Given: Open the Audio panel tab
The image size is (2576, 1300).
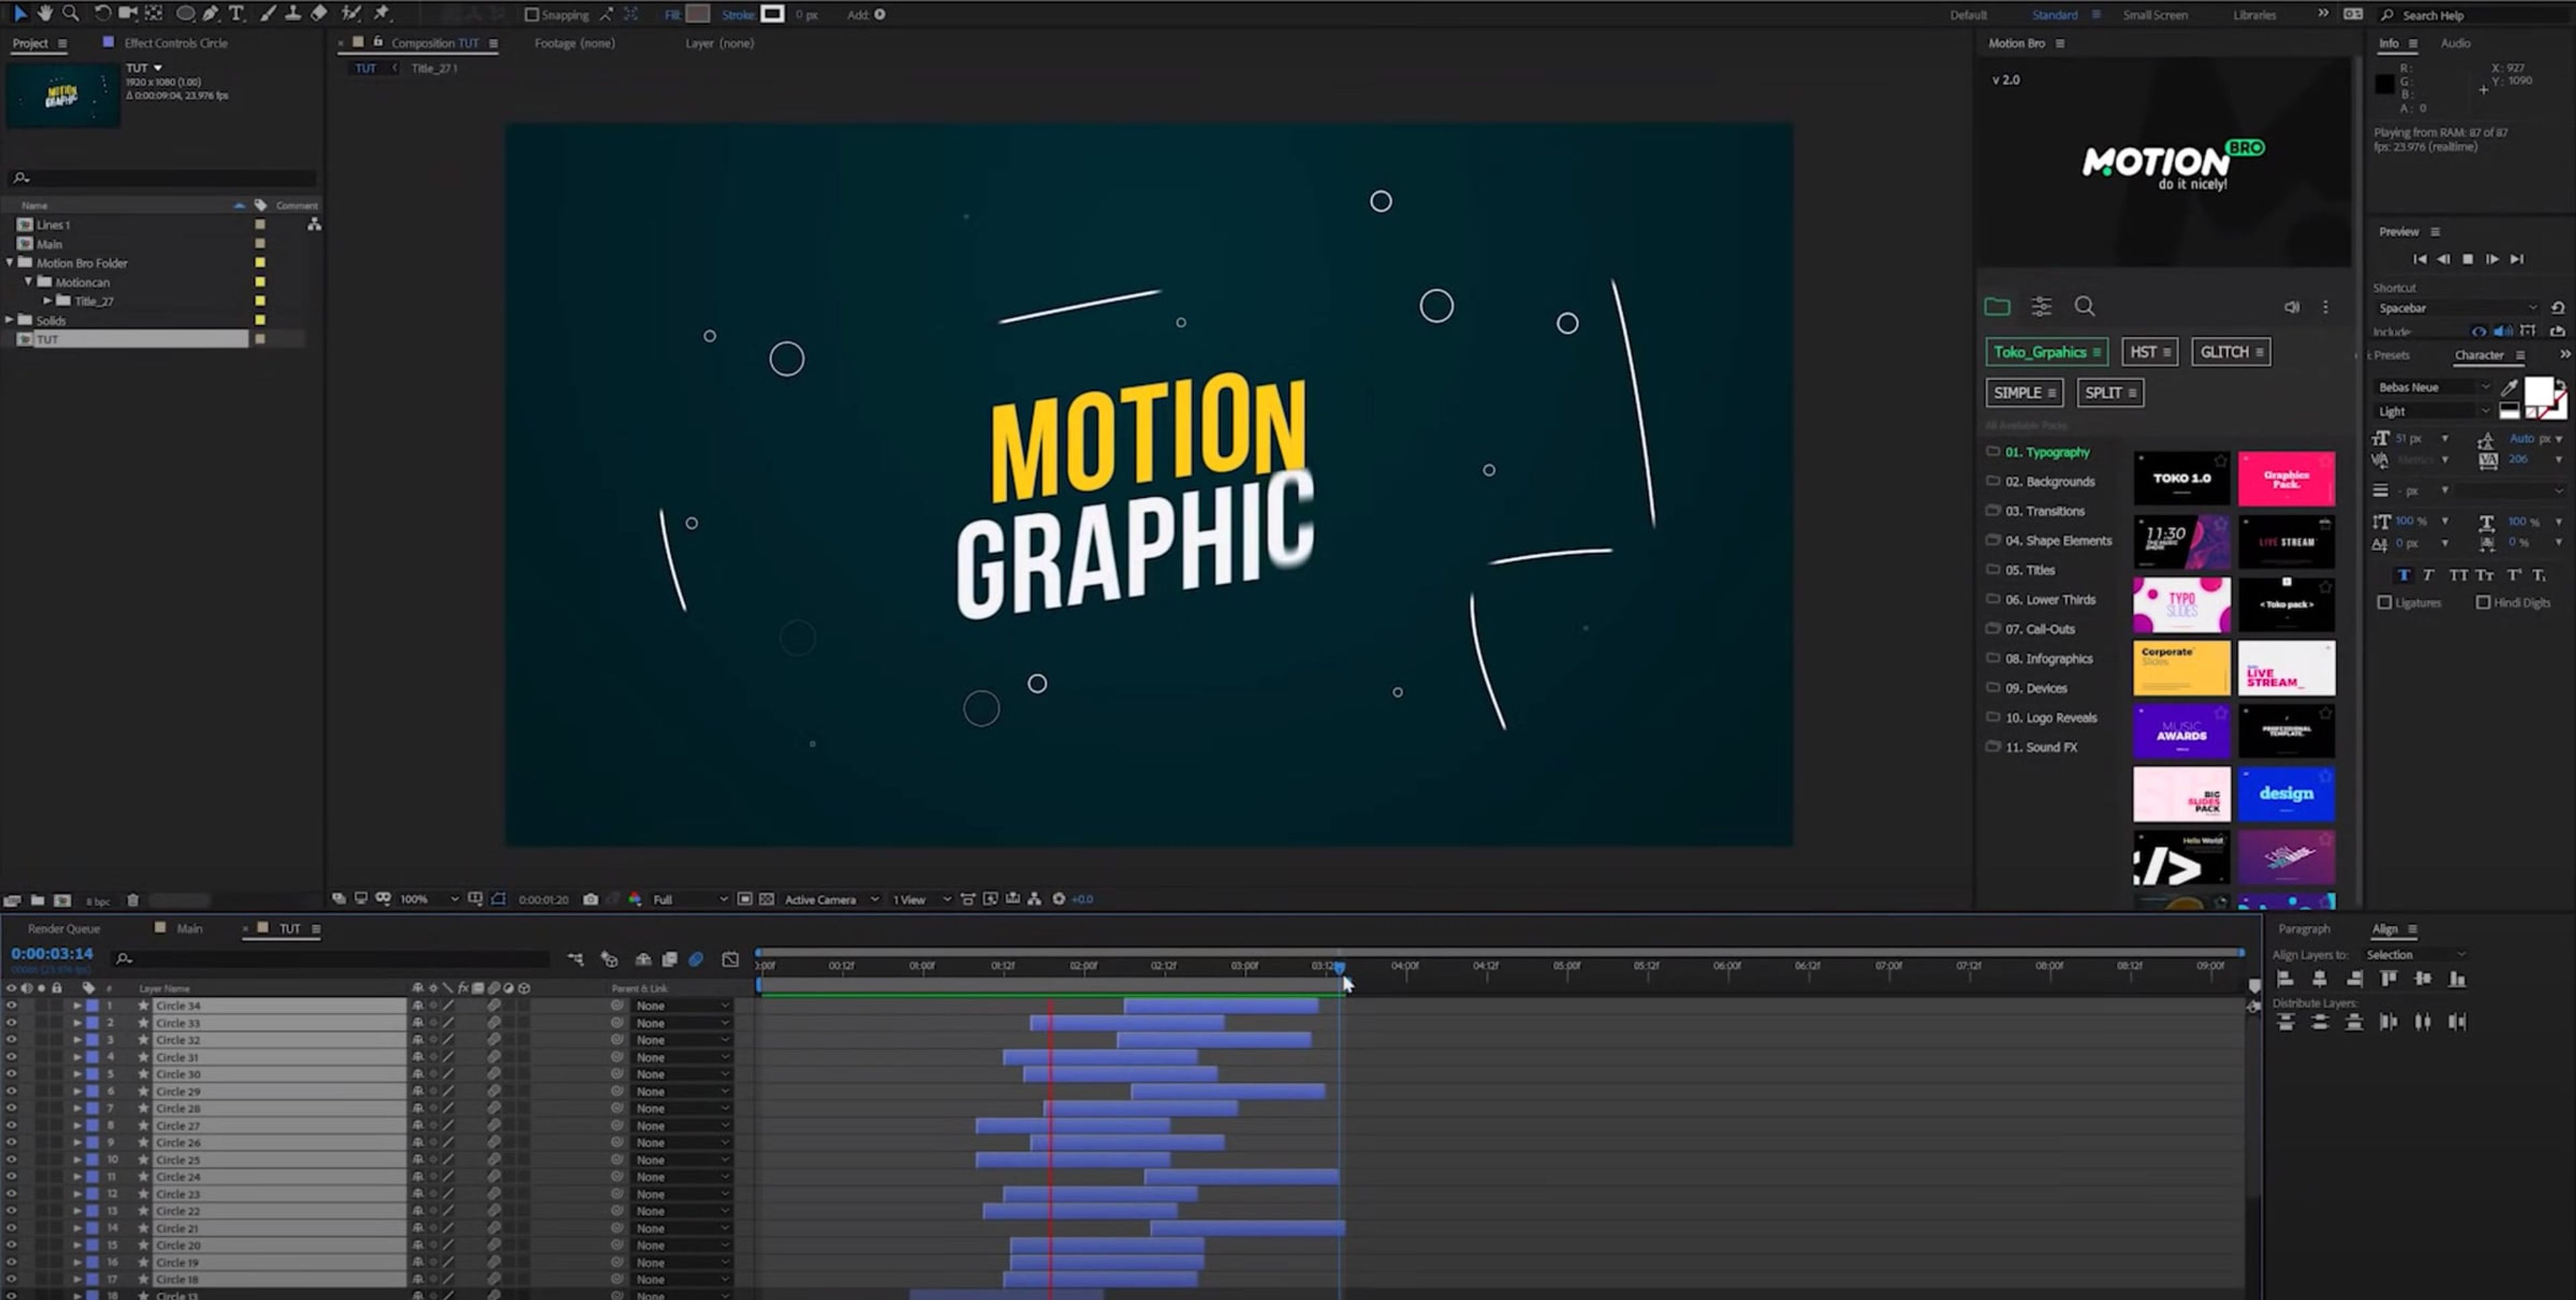Looking at the screenshot, I should [2455, 43].
